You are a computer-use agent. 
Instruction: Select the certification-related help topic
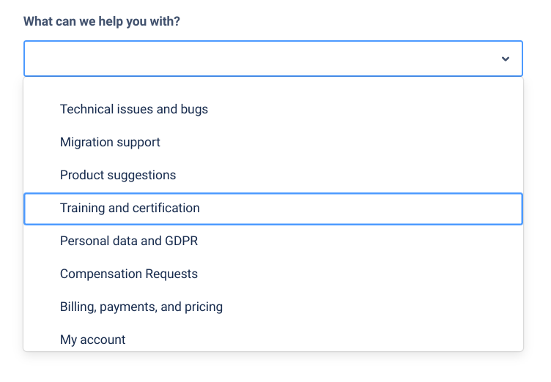[130, 208]
